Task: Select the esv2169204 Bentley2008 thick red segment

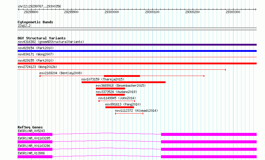Action: pos(122,76)
